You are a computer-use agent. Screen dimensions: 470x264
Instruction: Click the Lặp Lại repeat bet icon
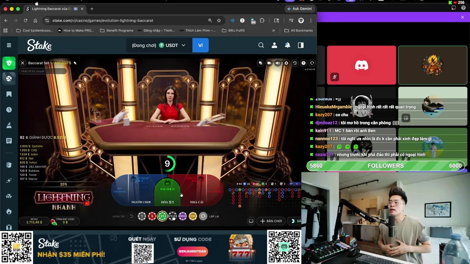(x=203, y=216)
